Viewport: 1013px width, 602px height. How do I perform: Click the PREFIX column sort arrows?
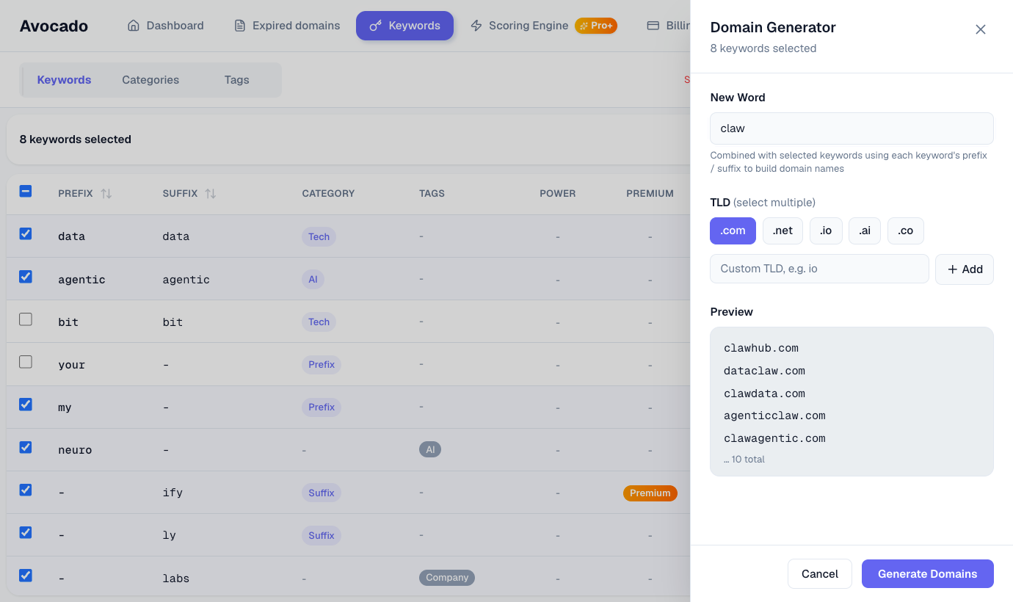pos(106,193)
